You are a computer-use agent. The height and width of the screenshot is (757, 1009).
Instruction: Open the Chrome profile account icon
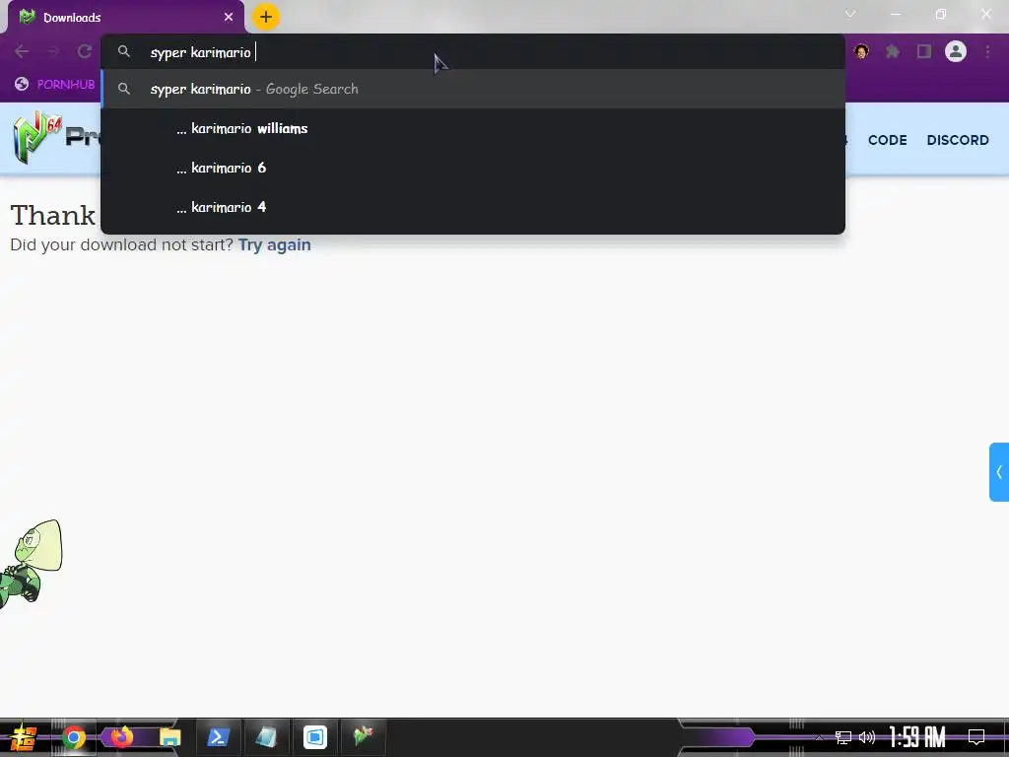tap(956, 51)
